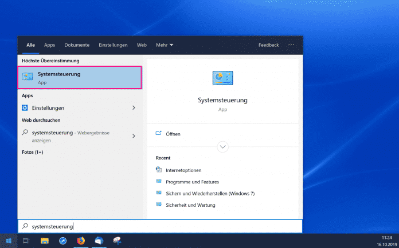
Task: Open the Feedback link
Action: tap(268, 45)
